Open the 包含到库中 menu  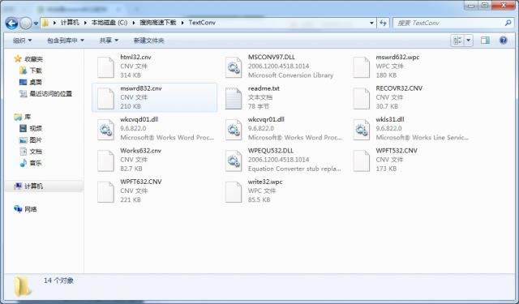[x=65, y=41]
